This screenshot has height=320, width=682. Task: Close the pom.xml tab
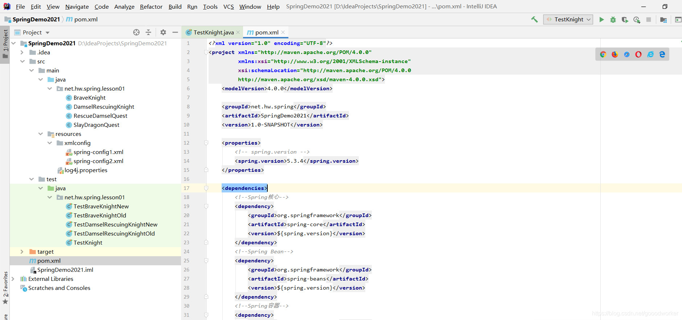click(283, 32)
